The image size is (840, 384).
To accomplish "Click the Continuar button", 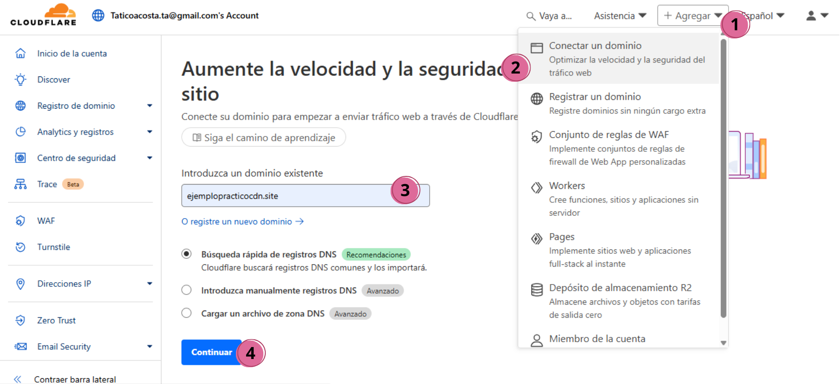I will coord(211,352).
